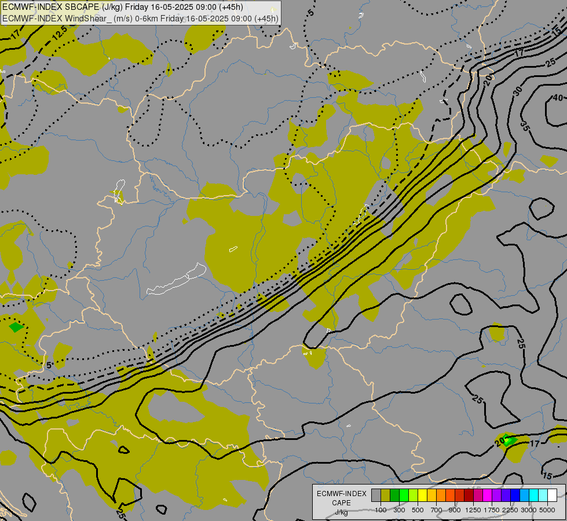Click the dark green legend swatch
The height and width of the screenshot is (521, 567).
click(x=394, y=496)
